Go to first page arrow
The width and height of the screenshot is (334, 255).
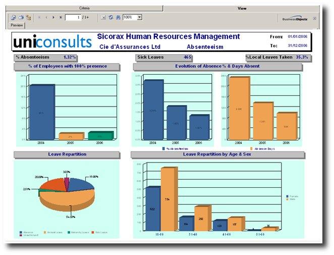click(x=39, y=17)
